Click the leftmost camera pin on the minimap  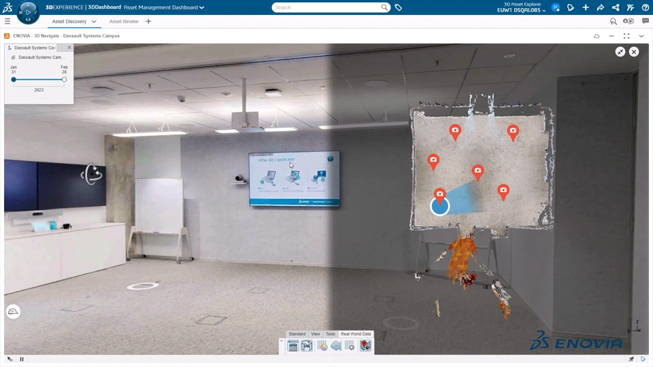(x=433, y=162)
